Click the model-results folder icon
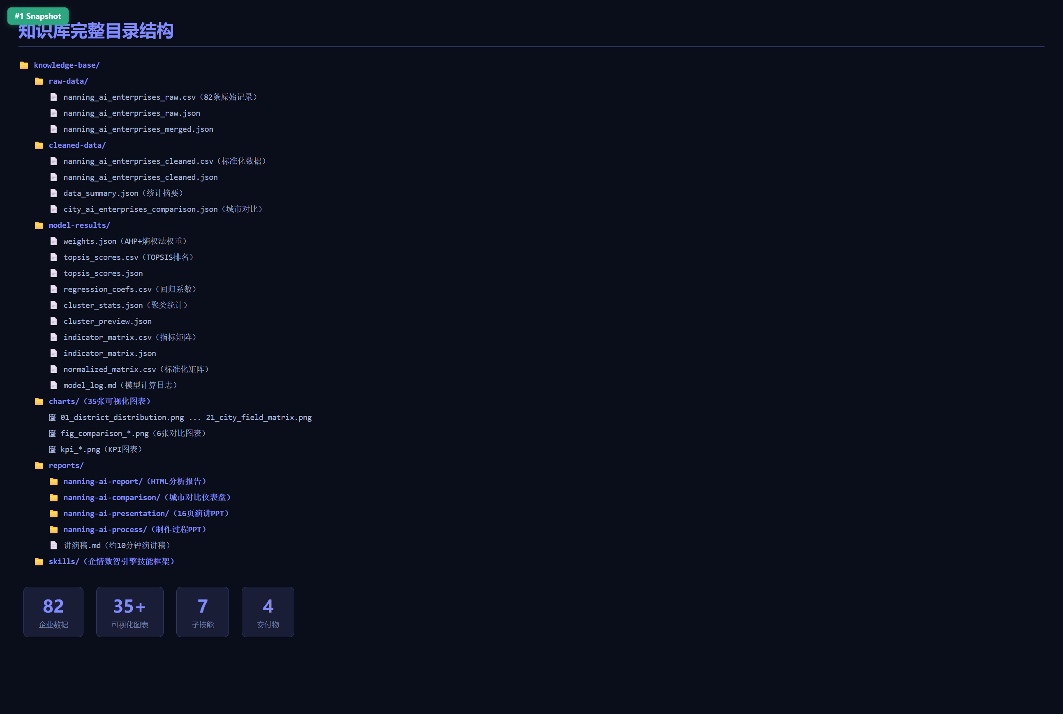This screenshot has height=714, width=1063. point(39,225)
